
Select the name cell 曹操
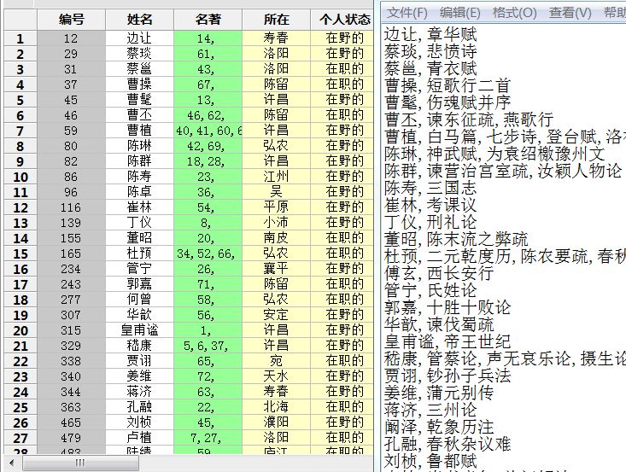tap(140, 84)
